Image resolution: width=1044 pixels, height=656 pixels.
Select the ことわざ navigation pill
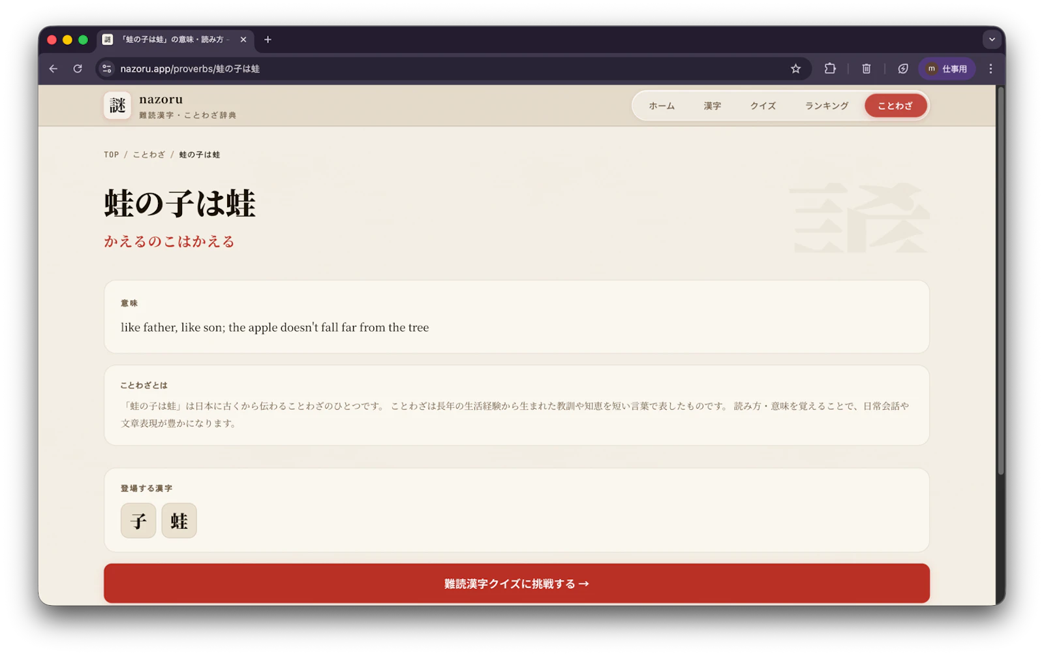tap(895, 106)
